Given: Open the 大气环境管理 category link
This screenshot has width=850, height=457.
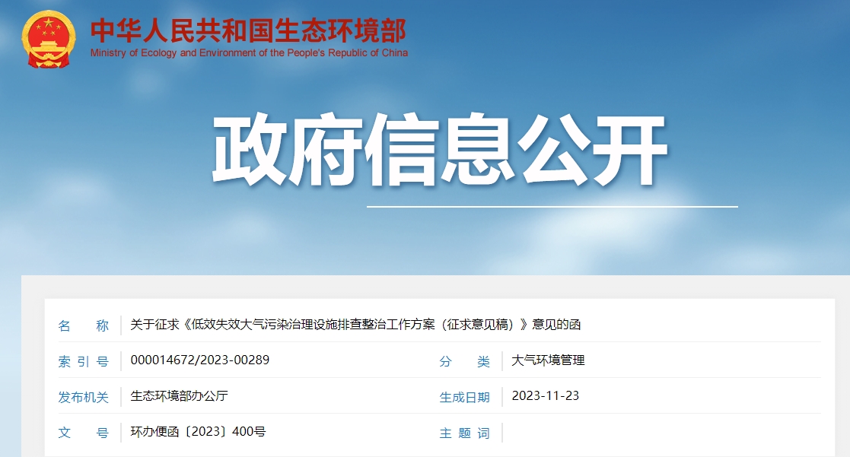Looking at the screenshot, I should click(549, 361).
